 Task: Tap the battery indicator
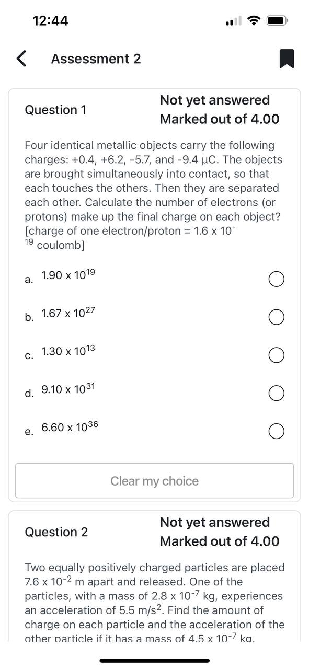point(276,20)
